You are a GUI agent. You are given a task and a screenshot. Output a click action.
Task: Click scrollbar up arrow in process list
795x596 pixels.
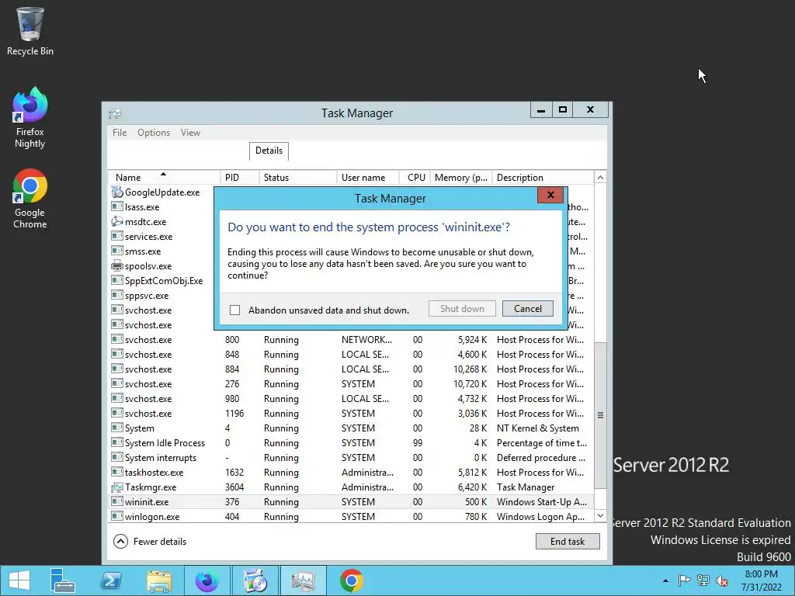[600, 178]
